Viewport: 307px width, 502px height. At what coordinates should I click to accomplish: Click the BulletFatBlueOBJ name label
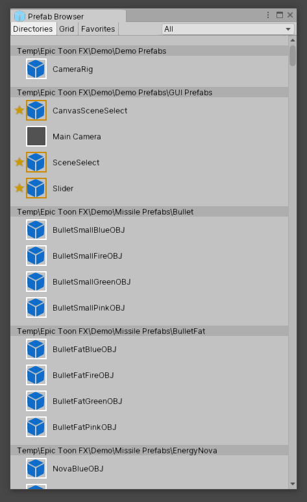(x=84, y=350)
